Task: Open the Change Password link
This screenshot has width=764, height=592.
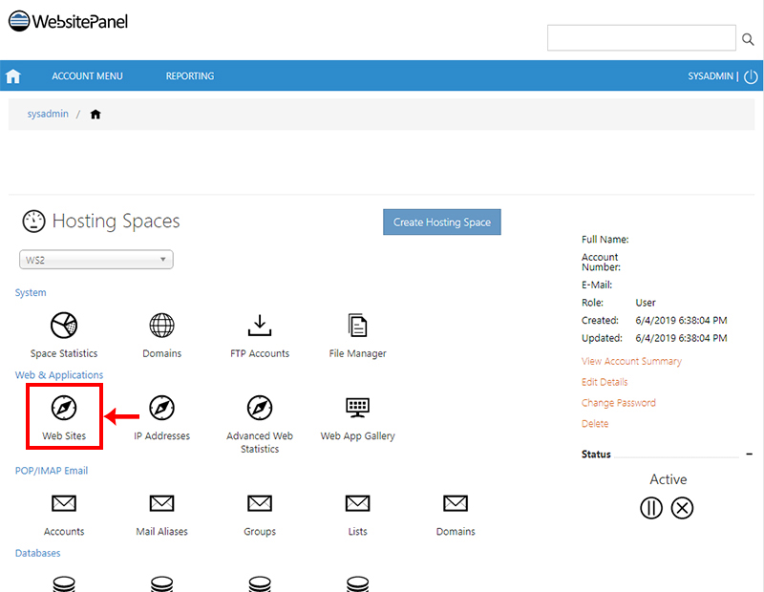Action: (x=619, y=402)
